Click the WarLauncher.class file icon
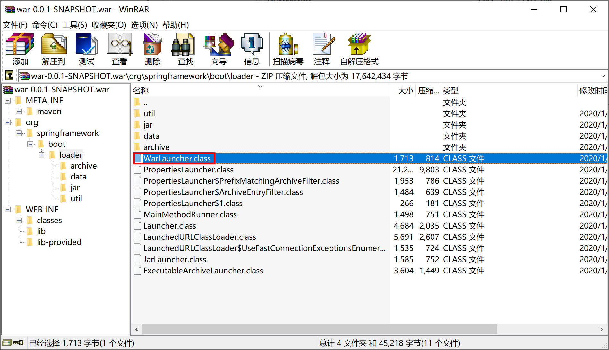The image size is (609, 350). point(138,158)
